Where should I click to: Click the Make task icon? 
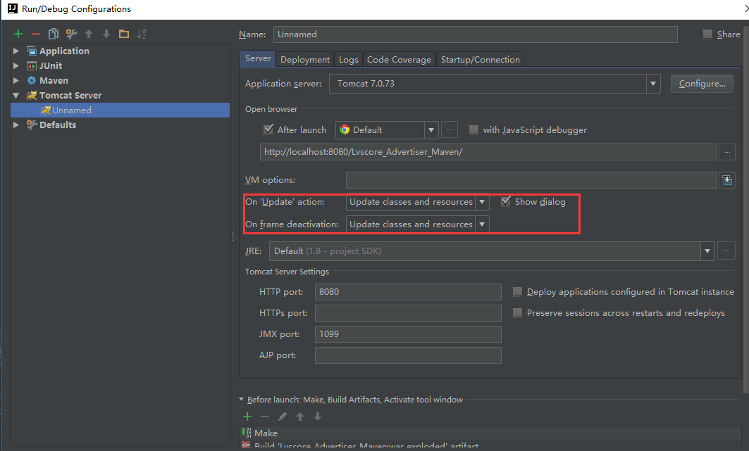coord(247,433)
